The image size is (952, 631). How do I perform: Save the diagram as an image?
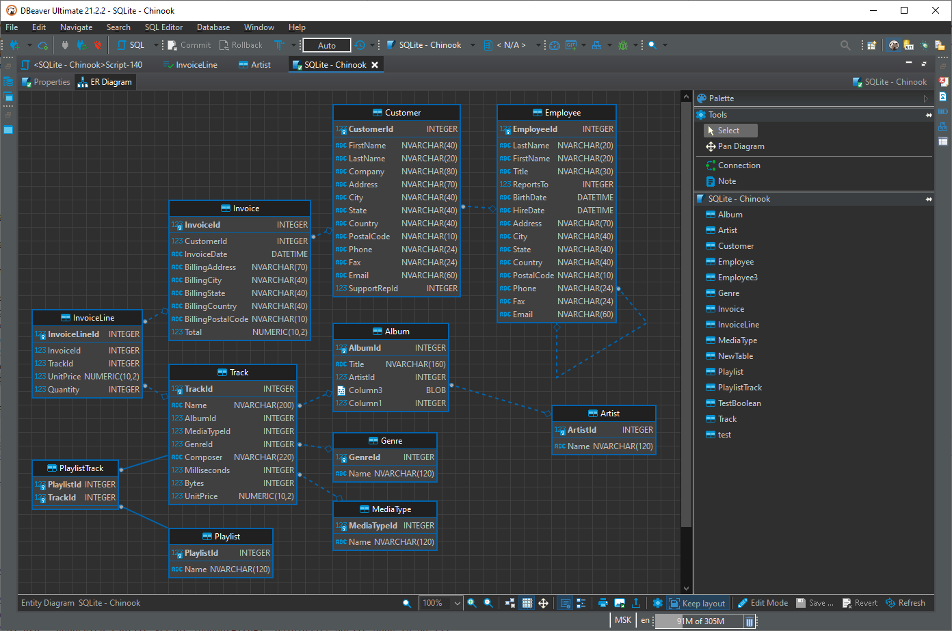(x=620, y=603)
